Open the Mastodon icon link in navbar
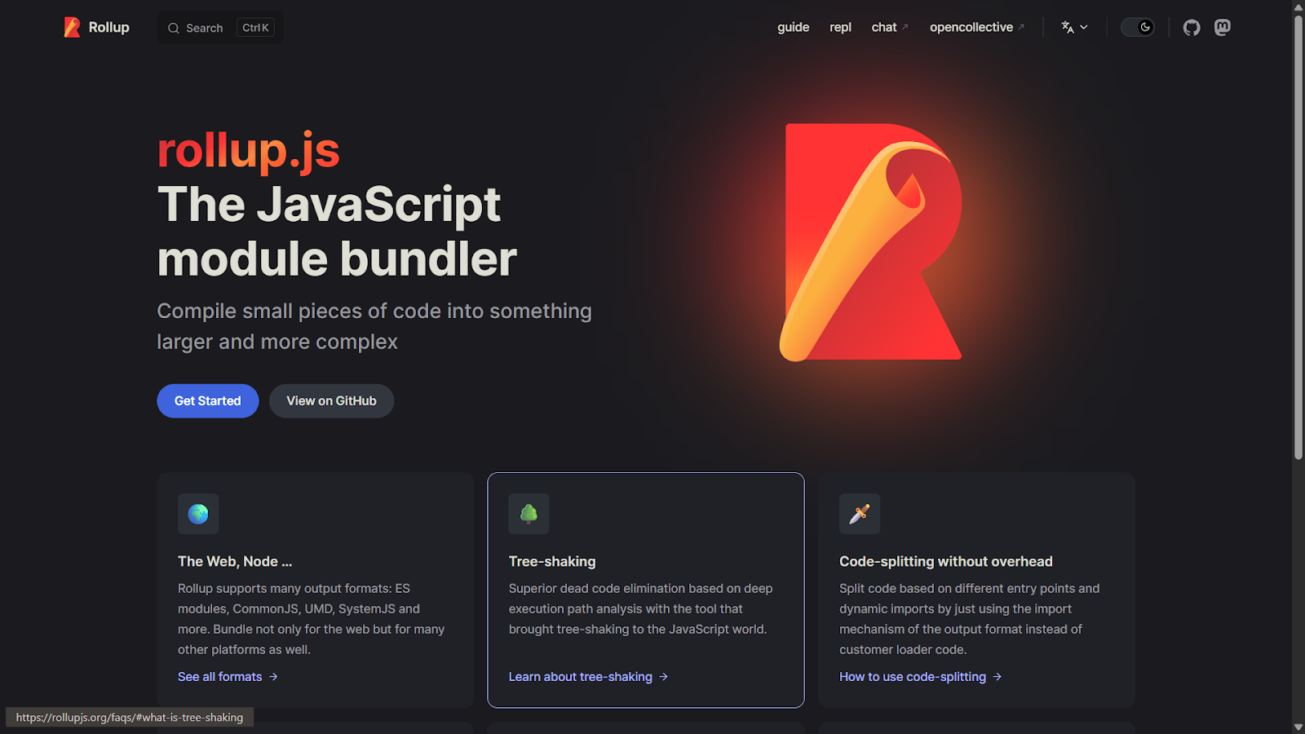Screen dimensions: 1305x734 point(1222,28)
